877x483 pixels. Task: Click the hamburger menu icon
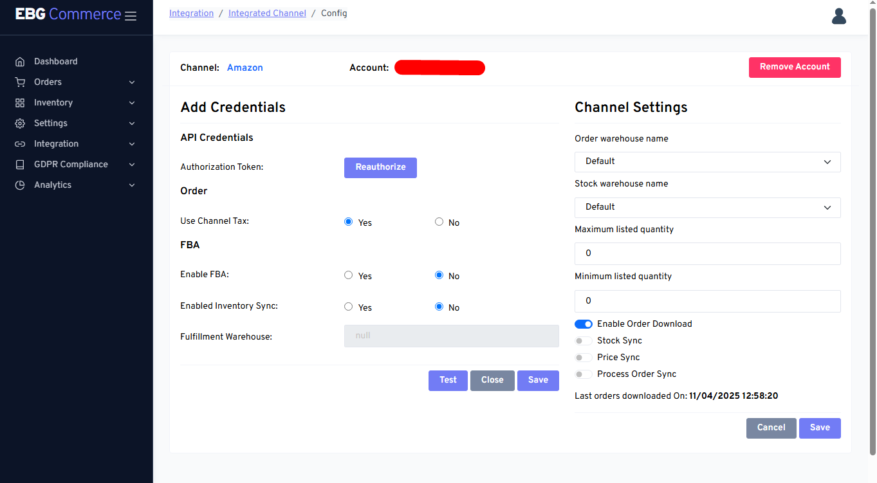pyautogui.click(x=131, y=16)
